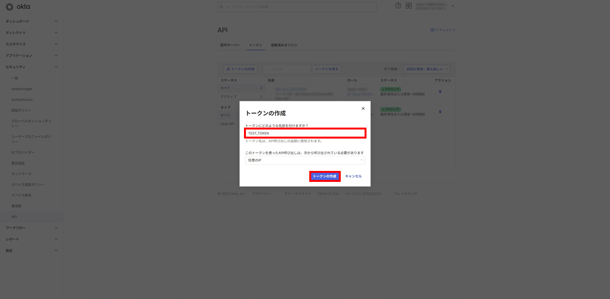Screen dimensions: 610x299
Task: Switch to the 認可サーバー tab
Action: 230,45
